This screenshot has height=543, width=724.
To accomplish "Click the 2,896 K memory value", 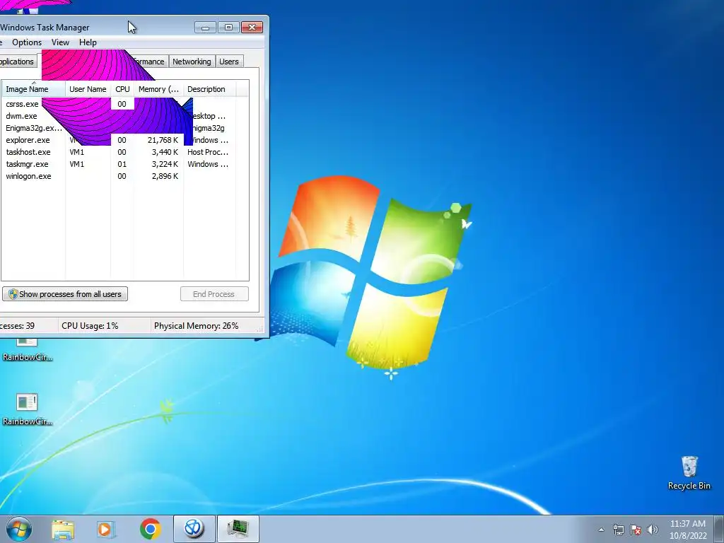I will [x=165, y=176].
